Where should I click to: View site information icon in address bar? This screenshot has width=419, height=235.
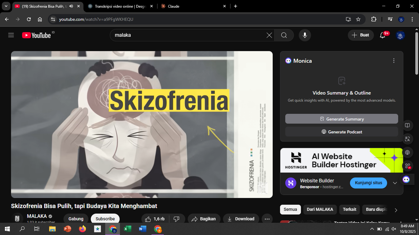53,19
